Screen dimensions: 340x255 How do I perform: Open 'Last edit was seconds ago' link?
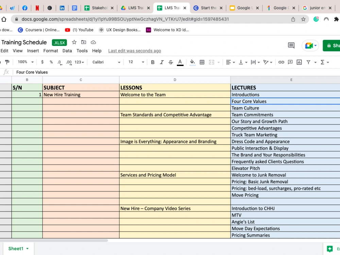coord(135,51)
